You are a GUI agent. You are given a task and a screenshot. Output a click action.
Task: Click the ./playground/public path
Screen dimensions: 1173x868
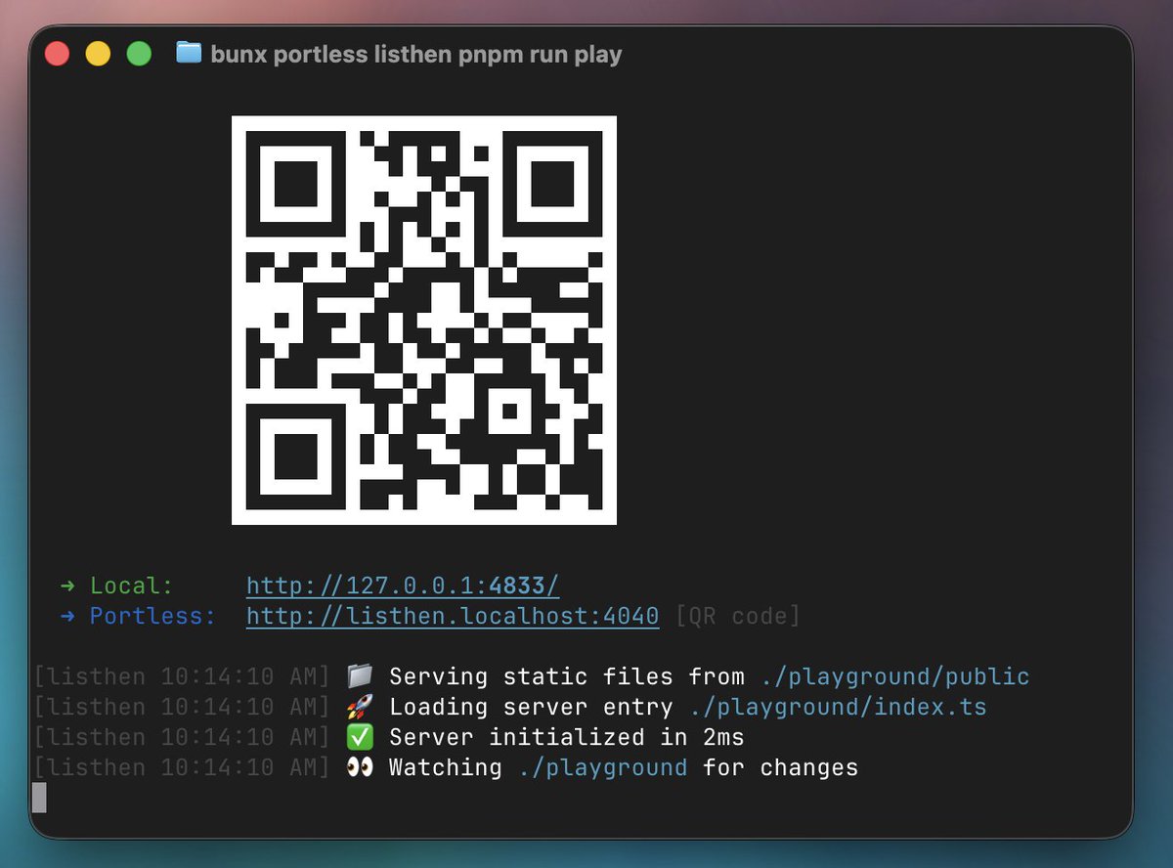coord(895,677)
